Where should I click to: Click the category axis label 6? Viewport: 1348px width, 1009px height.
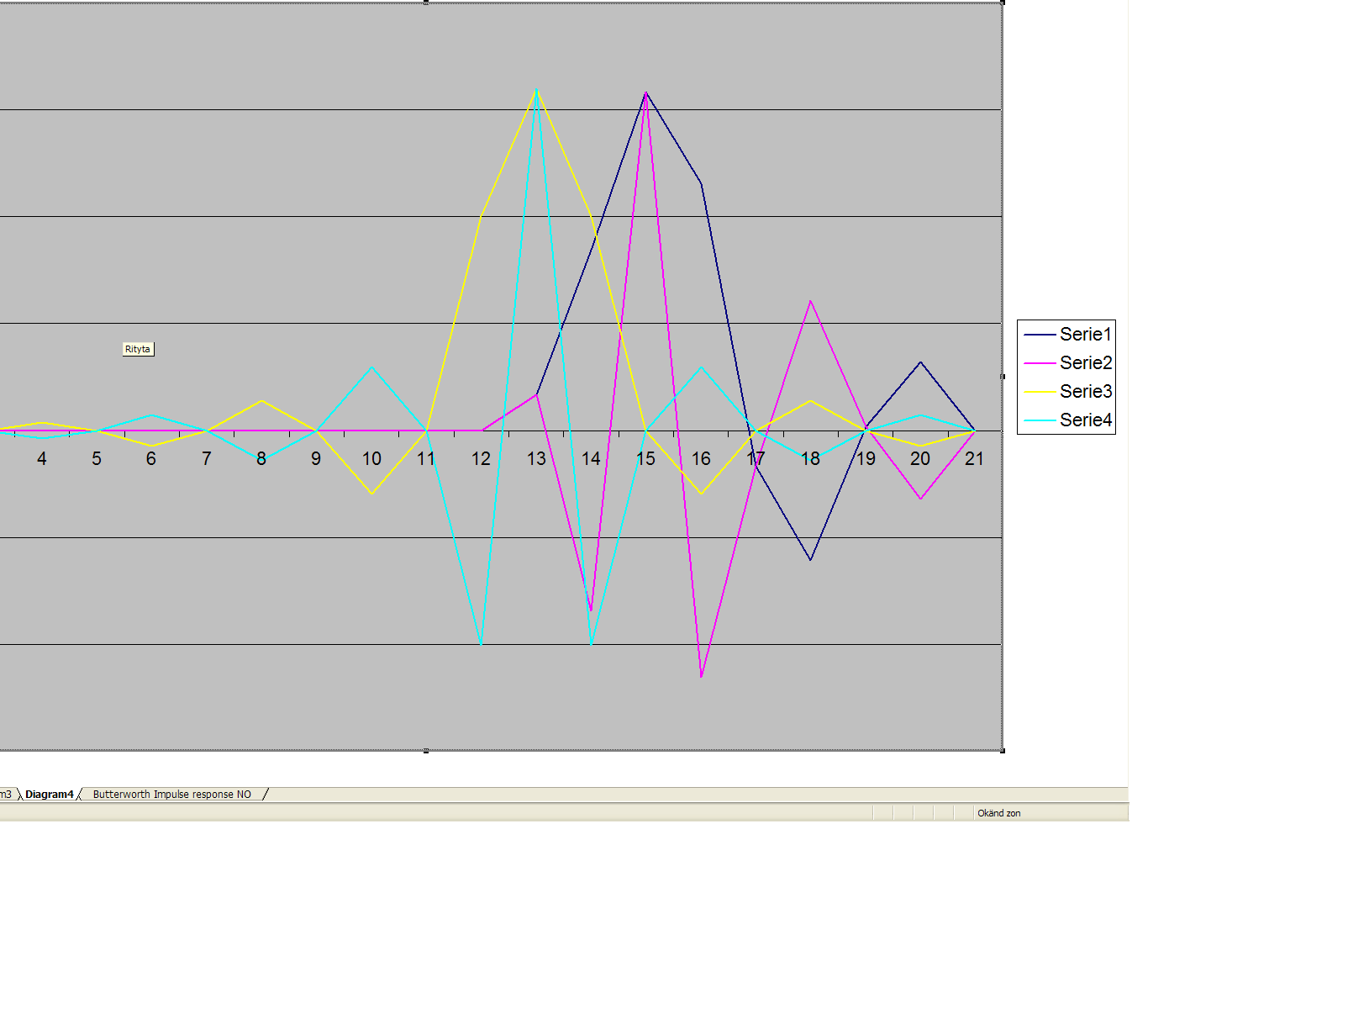point(151,459)
